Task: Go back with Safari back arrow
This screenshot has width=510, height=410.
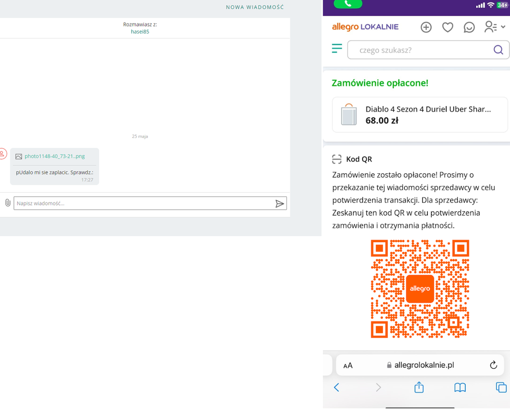Action: [336, 387]
